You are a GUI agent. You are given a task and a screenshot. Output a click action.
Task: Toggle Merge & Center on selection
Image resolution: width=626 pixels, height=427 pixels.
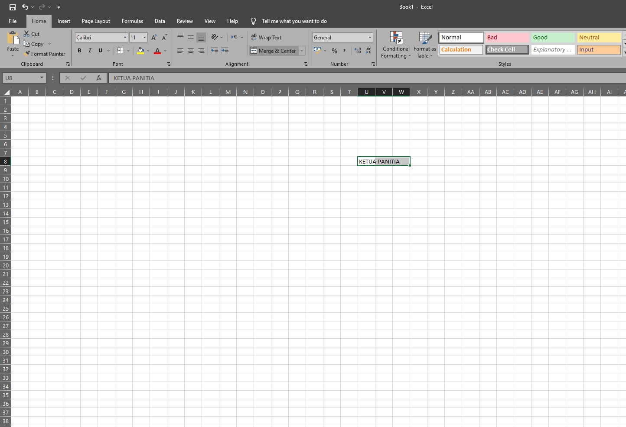[274, 51]
